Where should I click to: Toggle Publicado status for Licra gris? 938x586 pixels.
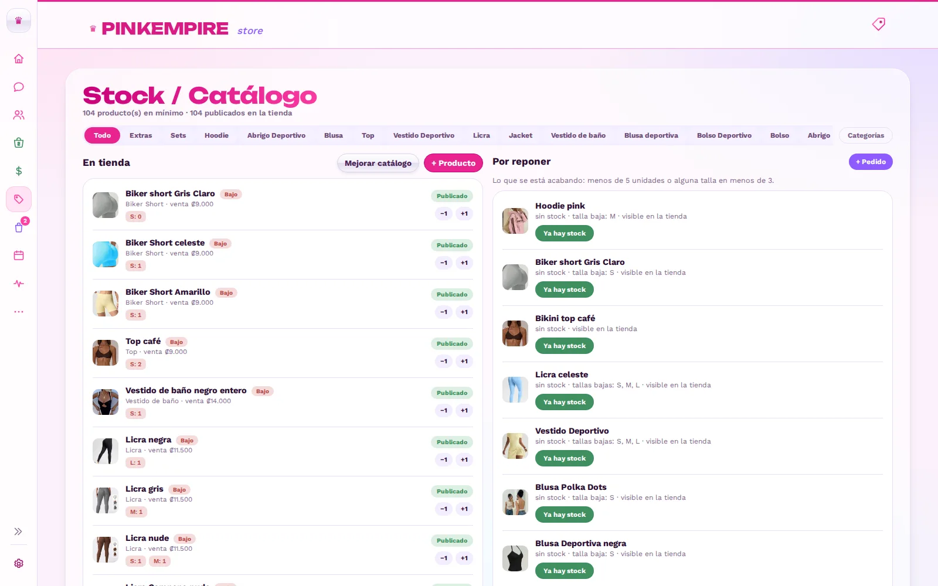click(452, 492)
